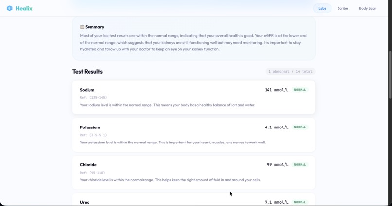Open the Labs tab
Image resolution: width=392 pixels, height=206 pixels.
pos(322,8)
